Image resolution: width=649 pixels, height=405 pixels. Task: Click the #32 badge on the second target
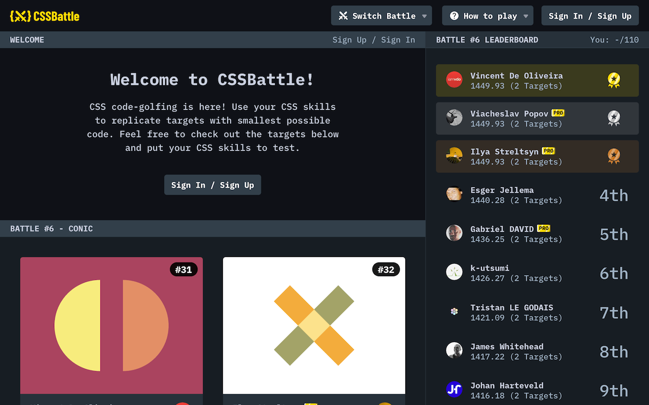coord(386,269)
